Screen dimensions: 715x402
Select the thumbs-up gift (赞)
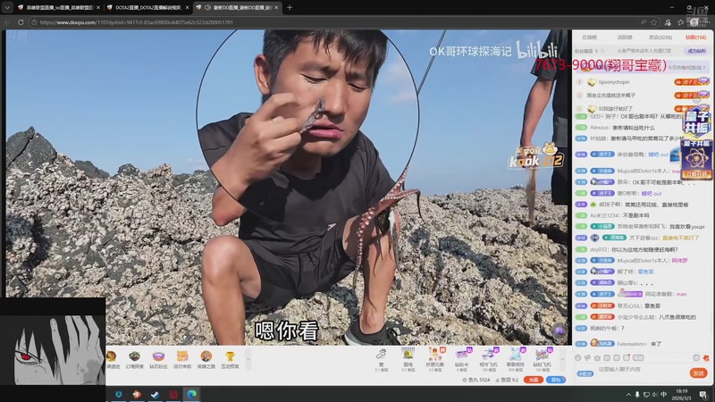point(382,359)
